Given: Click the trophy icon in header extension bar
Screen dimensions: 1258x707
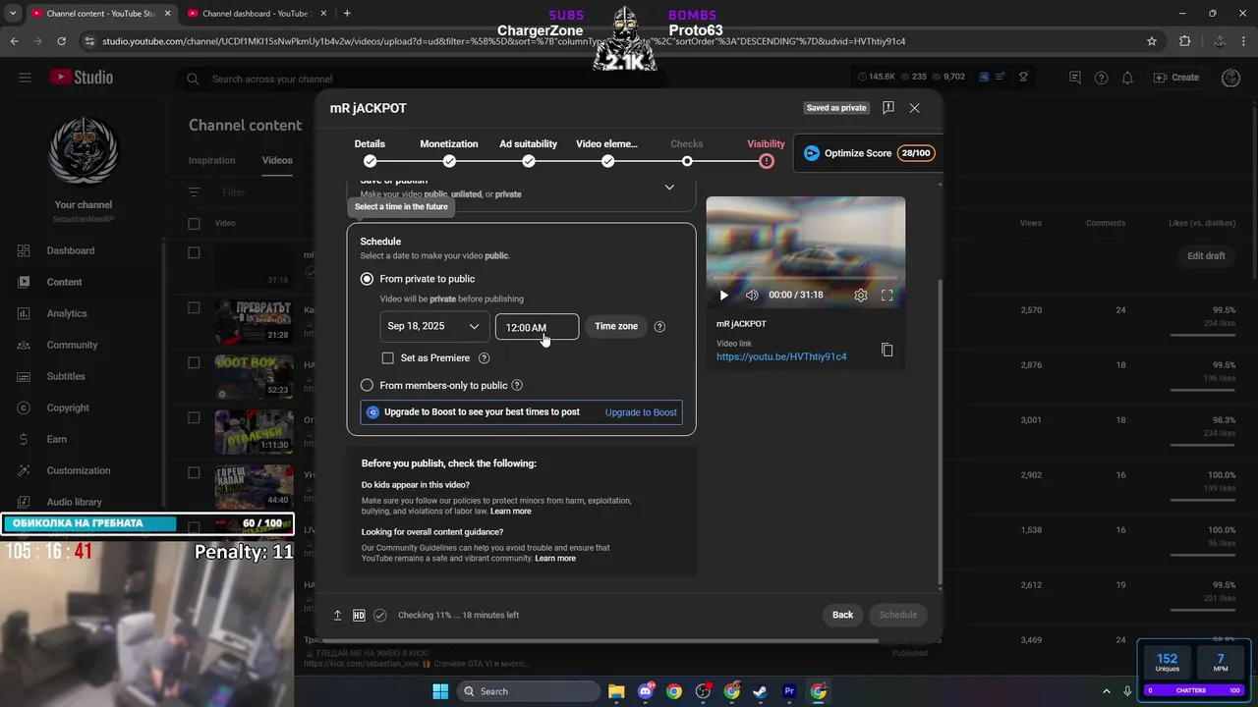Looking at the screenshot, I should point(1023,77).
